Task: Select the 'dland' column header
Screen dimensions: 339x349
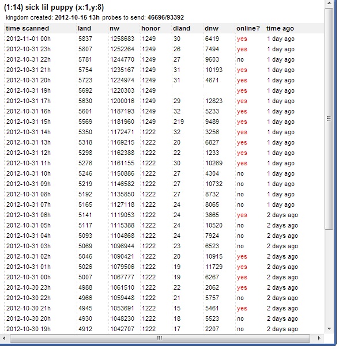Action: coord(182,28)
